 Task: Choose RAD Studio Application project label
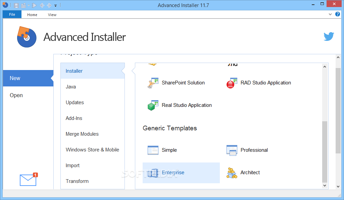pyautogui.click(x=266, y=83)
